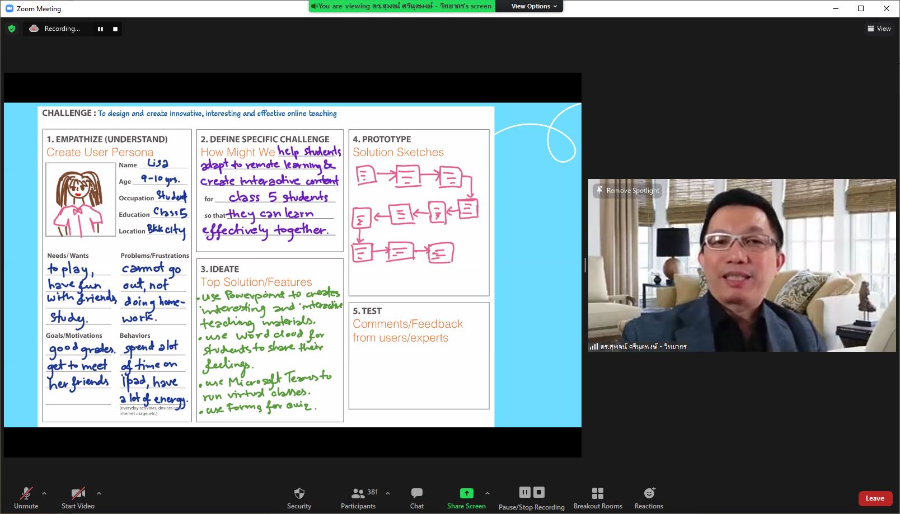900x514 pixels.
Task: Click the Recording cloud icon
Action: [x=34, y=29]
